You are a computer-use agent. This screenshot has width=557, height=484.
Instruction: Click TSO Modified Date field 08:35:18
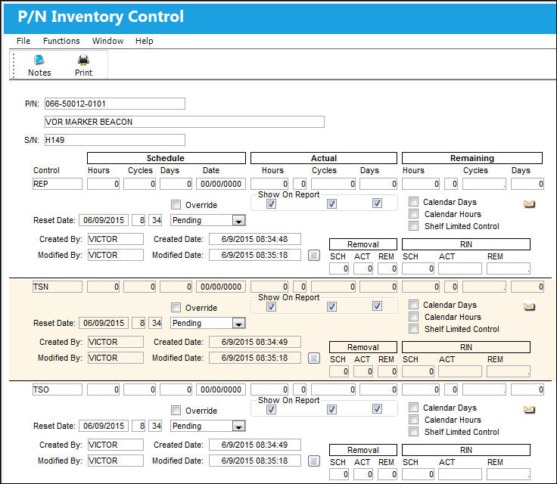255,461
